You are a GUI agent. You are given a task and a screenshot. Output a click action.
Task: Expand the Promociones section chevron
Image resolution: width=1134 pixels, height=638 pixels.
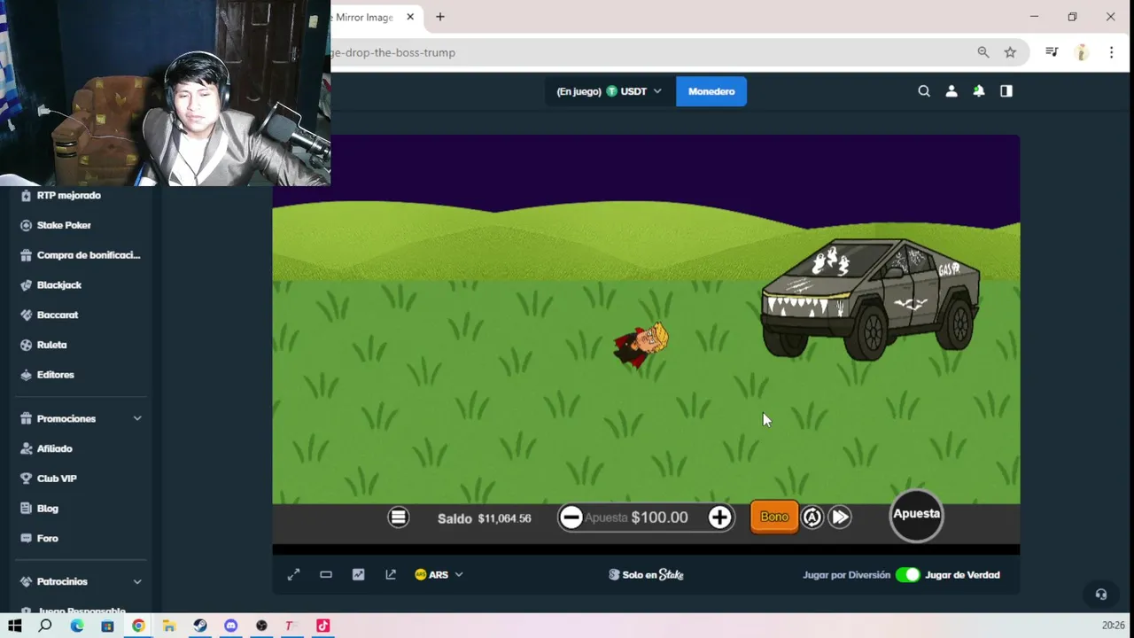point(136,418)
